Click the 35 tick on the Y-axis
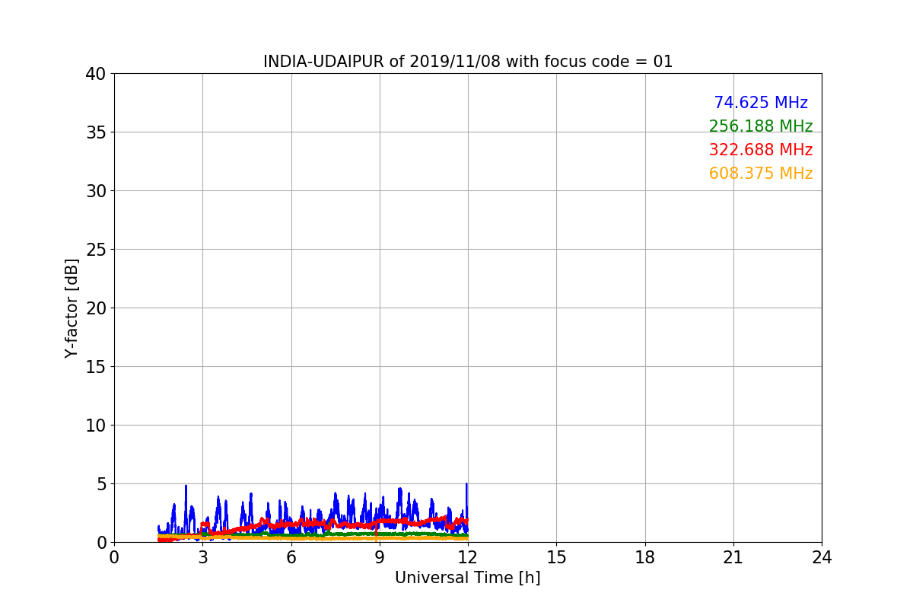913x609 pixels. coord(95,132)
